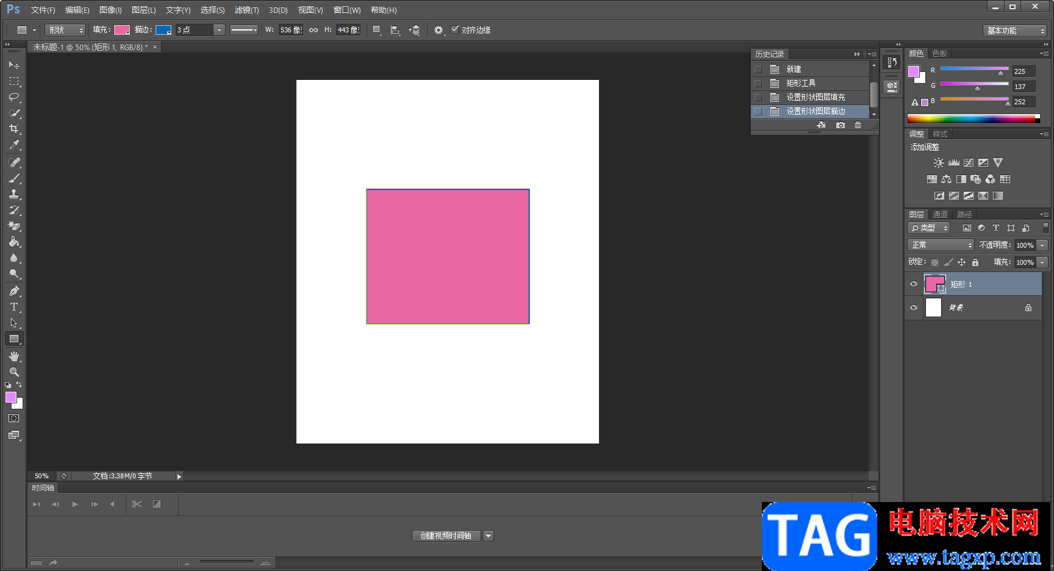1054x571 pixels.
Task: Click the R value field showing 225
Action: point(1024,71)
